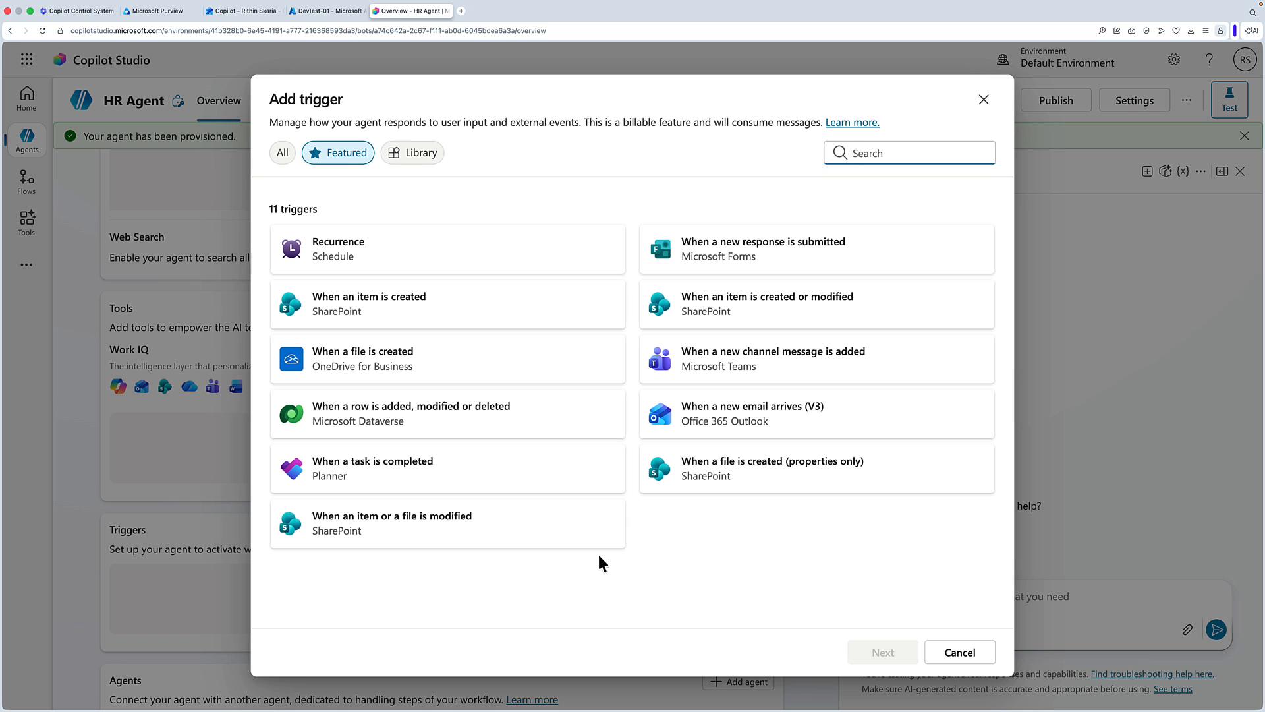Open Tools in left sidebar
Viewport: 1265px width, 712px height.
pyautogui.click(x=26, y=223)
